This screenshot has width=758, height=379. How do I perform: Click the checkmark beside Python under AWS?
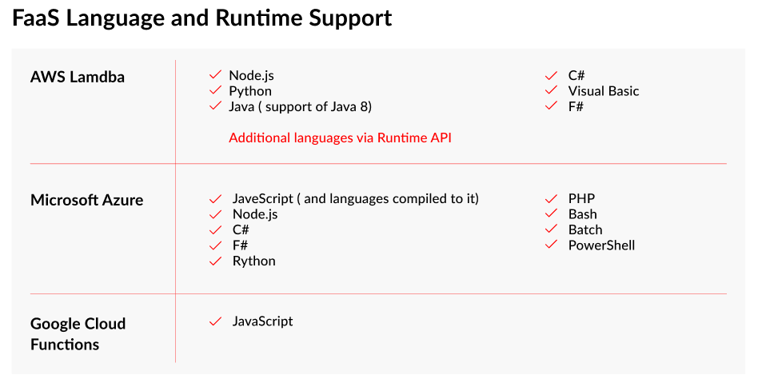pyautogui.click(x=215, y=90)
